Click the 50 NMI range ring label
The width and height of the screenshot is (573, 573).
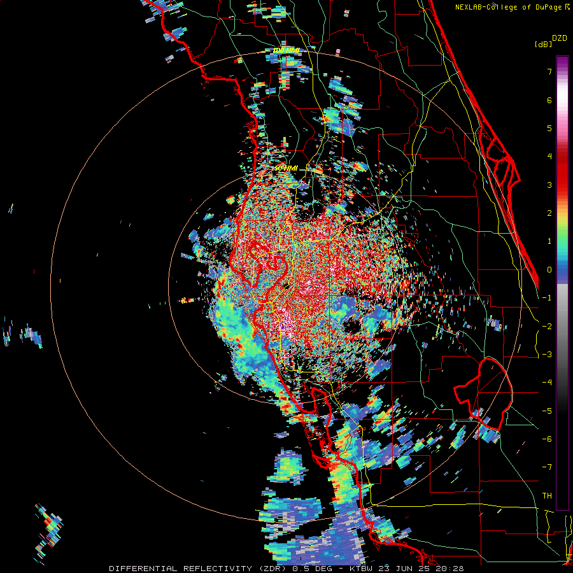pyautogui.click(x=286, y=169)
